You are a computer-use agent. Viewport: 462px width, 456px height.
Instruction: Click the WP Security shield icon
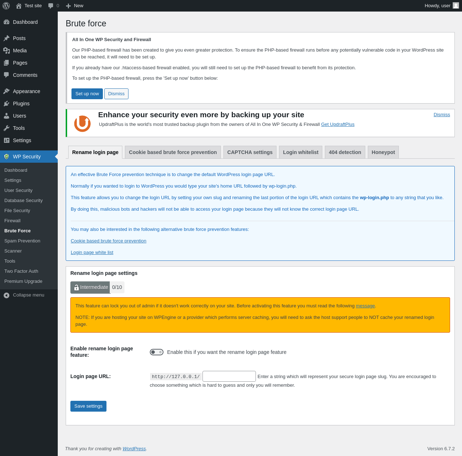(x=6, y=157)
